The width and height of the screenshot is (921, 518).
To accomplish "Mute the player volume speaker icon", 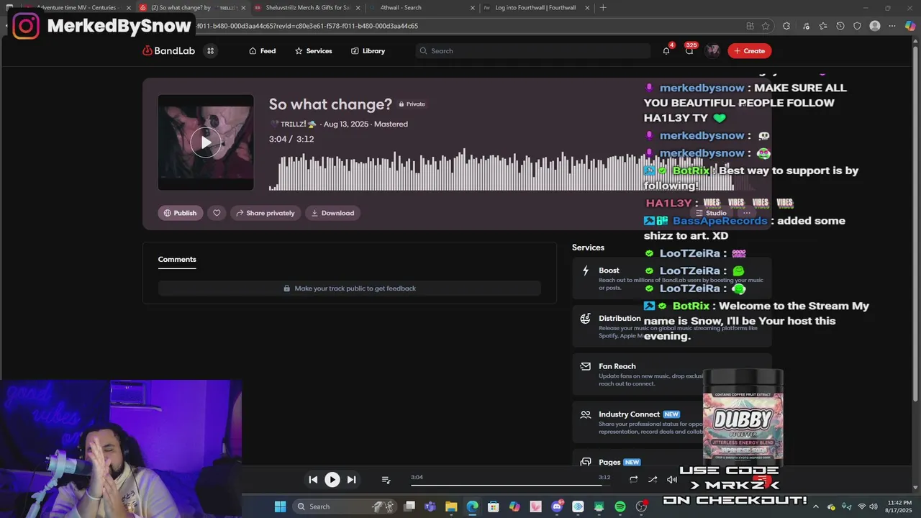I will (672, 479).
